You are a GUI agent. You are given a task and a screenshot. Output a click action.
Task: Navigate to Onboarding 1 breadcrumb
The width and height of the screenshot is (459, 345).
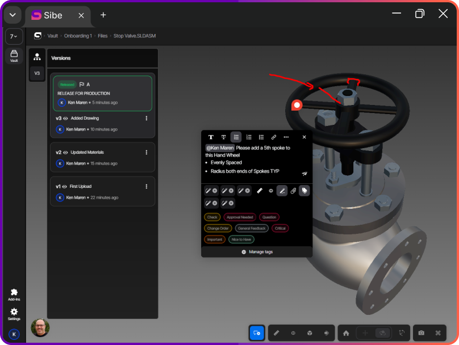[78, 36]
